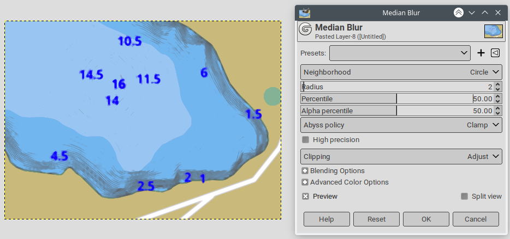This screenshot has width=510, height=239.
Task: Click the depth label 4.5 on map
Action: point(59,156)
